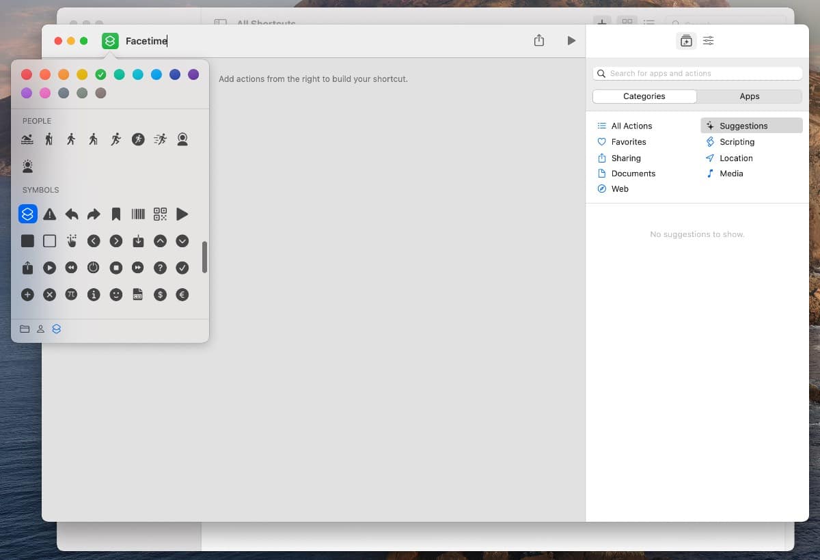Run the shortcut with play button
Viewport: 820px width, 560px height.
pyautogui.click(x=571, y=41)
